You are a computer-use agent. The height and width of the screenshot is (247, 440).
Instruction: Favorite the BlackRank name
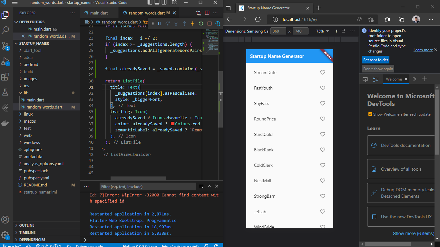coord(323,150)
